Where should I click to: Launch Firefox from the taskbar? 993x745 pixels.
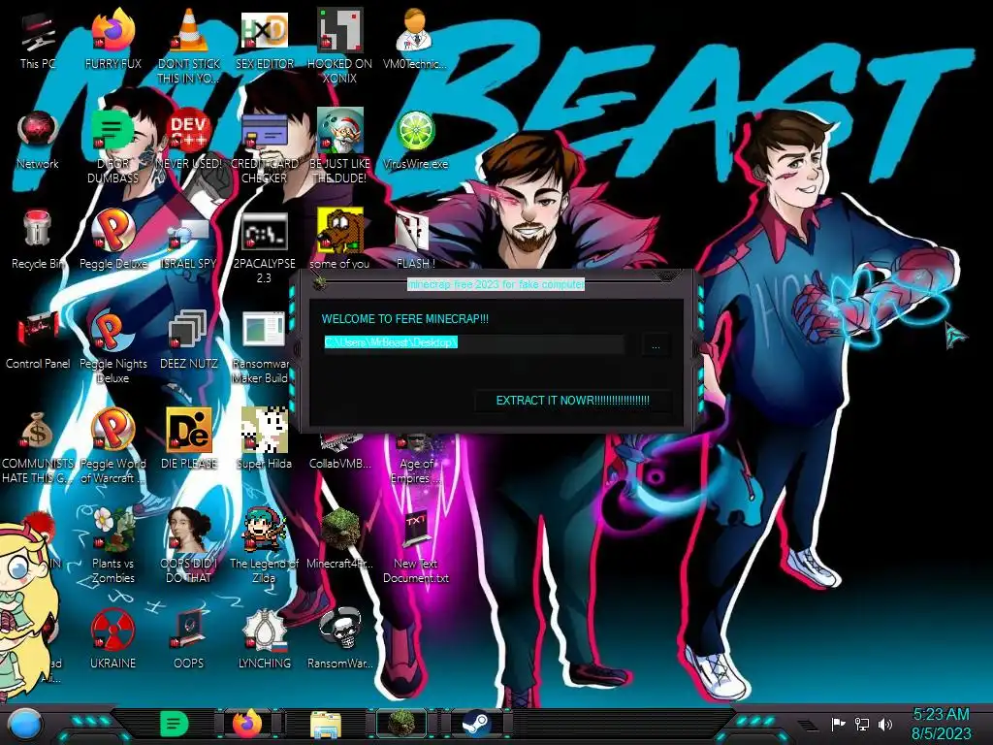(247, 724)
